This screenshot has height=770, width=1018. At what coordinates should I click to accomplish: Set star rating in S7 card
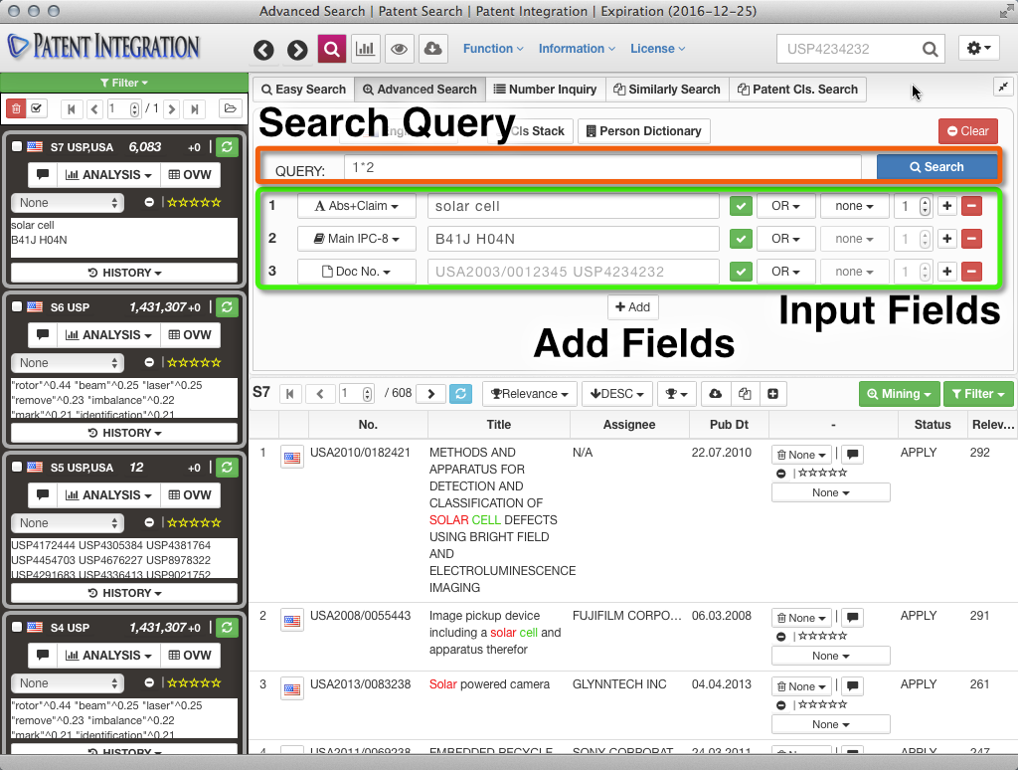[194, 202]
